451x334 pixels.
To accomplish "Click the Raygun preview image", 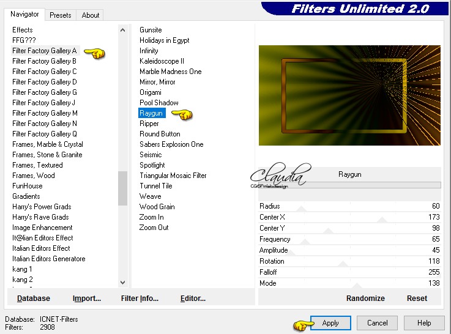I will coord(349,95).
